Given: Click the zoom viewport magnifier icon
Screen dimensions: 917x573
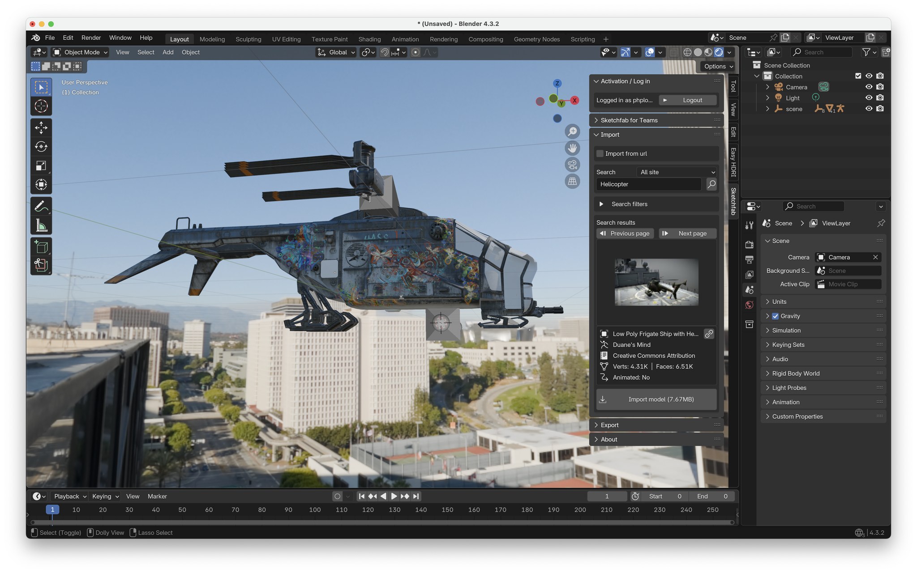Looking at the screenshot, I should point(572,132).
